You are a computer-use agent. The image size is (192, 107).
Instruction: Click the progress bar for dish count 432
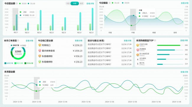170,55
